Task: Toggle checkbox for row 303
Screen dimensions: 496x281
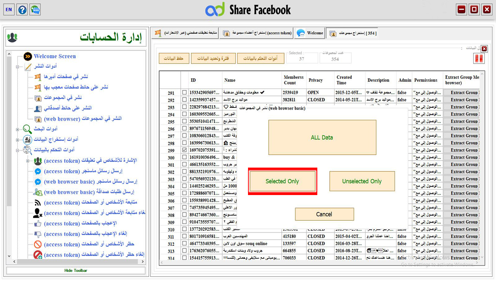Action: [184, 179]
